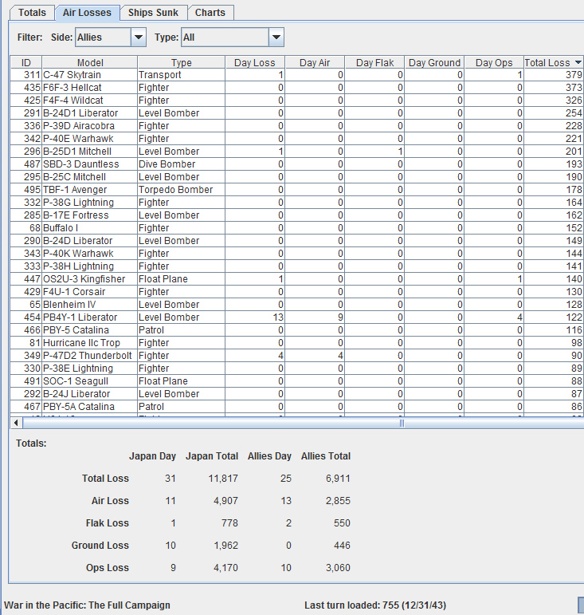
Task: Open the Type filter dropdown arrow
Action: point(276,37)
